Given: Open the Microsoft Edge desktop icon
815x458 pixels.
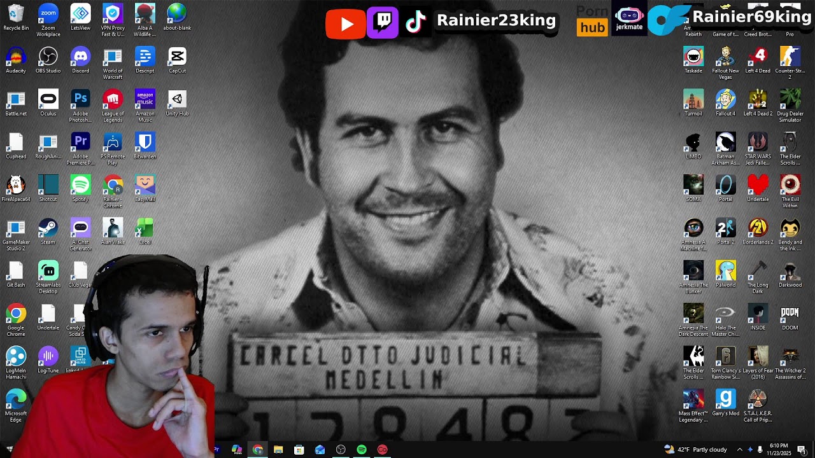Looking at the screenshot, I should pos(16,405).
